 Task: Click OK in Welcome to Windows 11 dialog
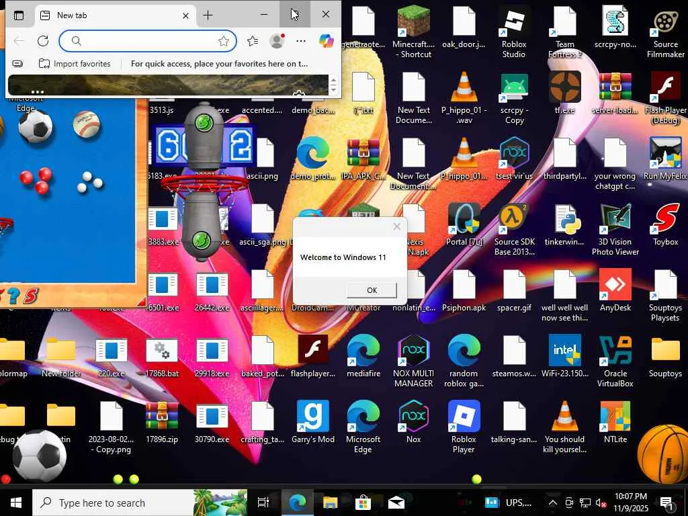click(x=371, y=290)
